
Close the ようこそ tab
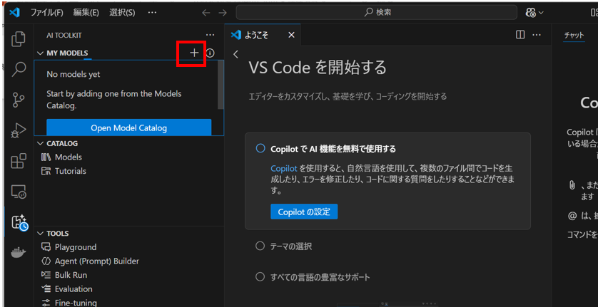(291, 35)
